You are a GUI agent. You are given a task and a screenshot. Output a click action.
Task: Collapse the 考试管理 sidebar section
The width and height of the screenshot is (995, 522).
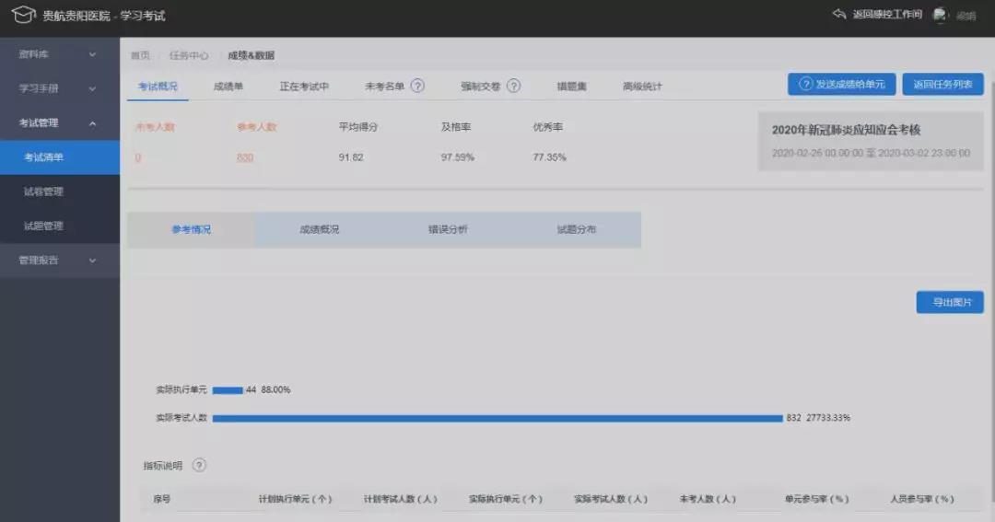59,122
